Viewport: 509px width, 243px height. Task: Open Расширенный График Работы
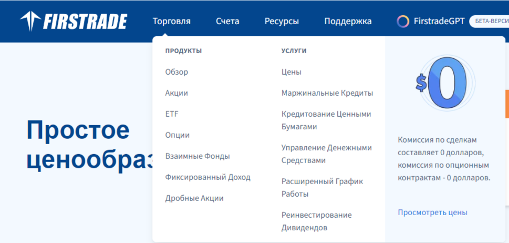[x=323, y=187]
